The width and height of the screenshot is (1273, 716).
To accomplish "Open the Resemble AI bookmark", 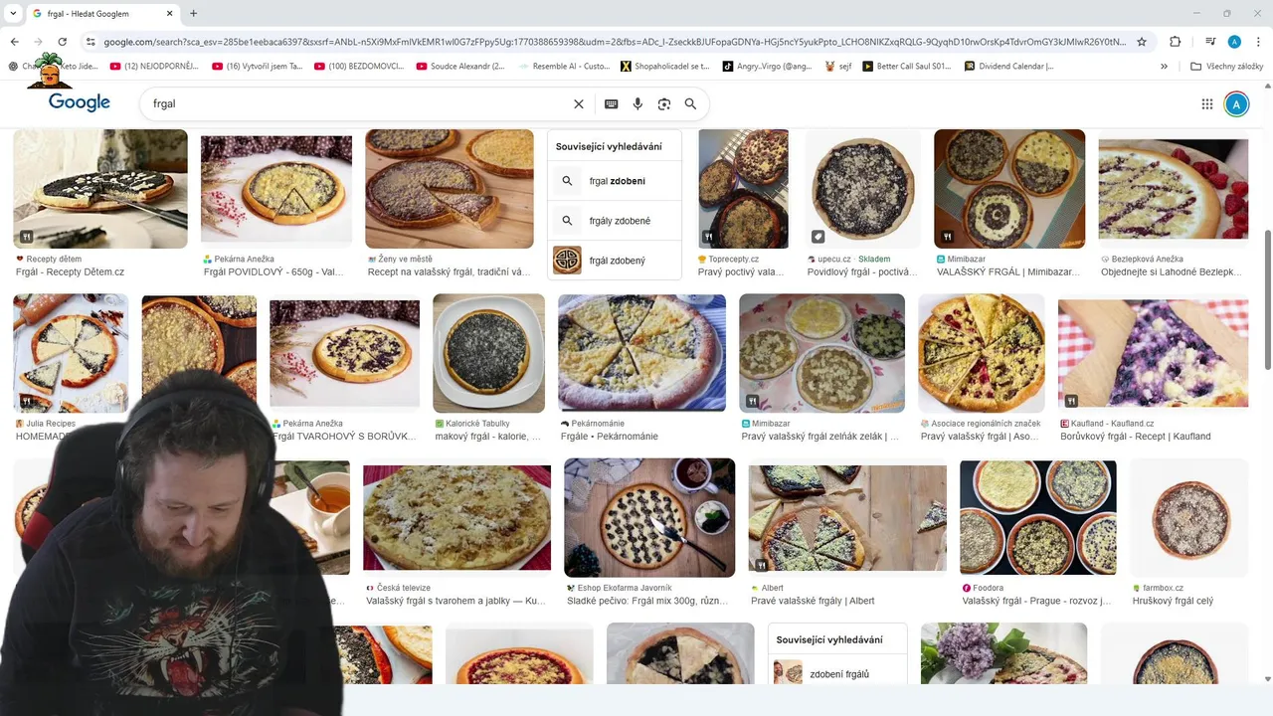I will pos(564,67).
